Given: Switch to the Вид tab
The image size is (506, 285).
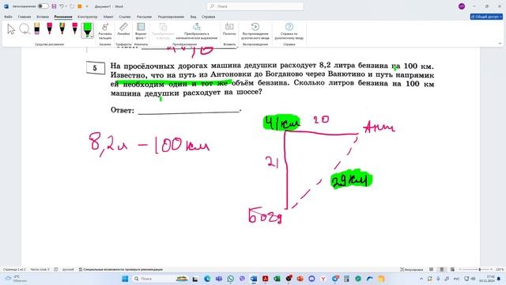Looking at the screenshot, I should [x=193, y=17].
